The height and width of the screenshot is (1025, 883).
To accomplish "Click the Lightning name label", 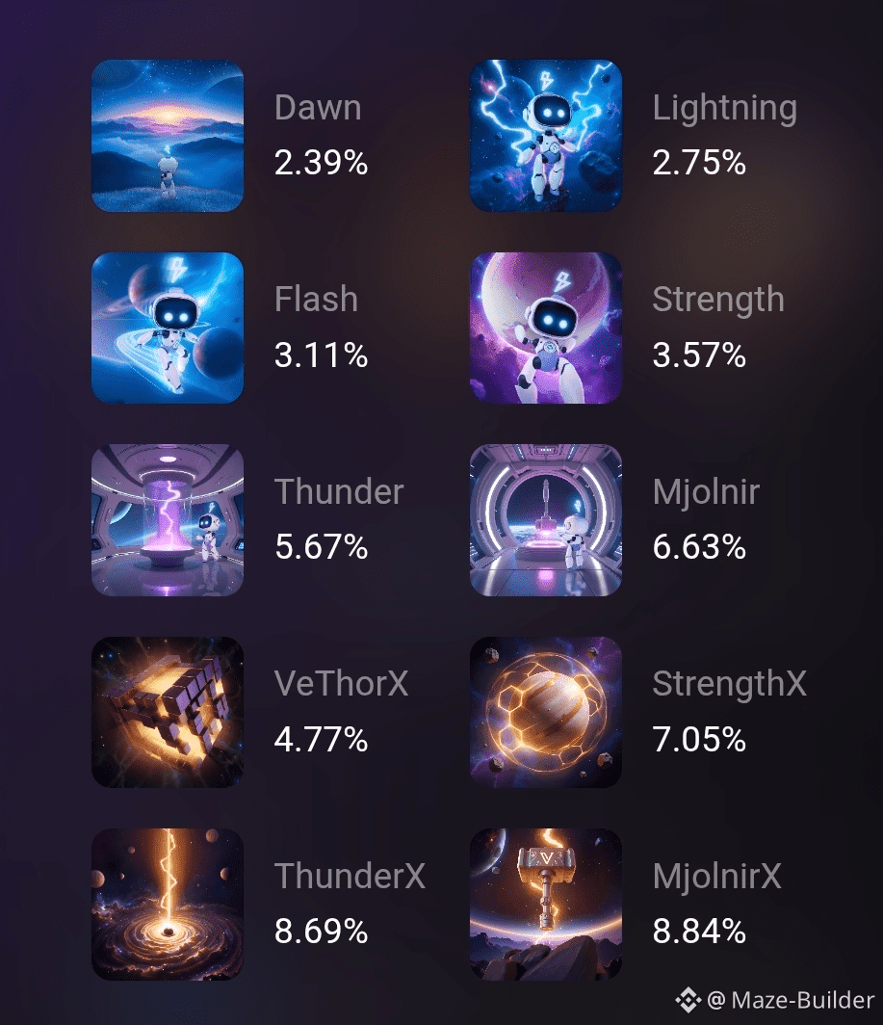I will click(724, 109).
